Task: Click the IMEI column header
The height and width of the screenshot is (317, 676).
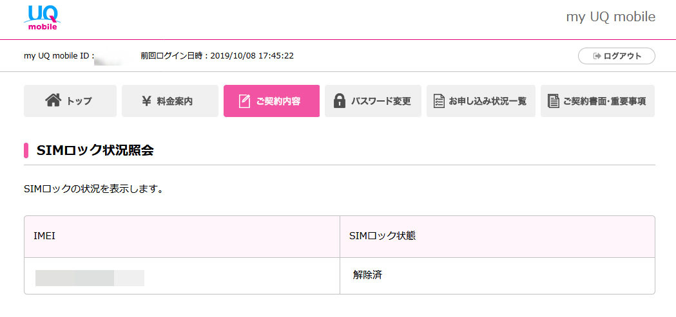Action: pyautogui.click(x=44, y=236)
